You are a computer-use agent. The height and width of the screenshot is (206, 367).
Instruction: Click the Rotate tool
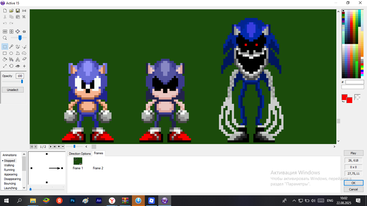(x=11, y=66)
